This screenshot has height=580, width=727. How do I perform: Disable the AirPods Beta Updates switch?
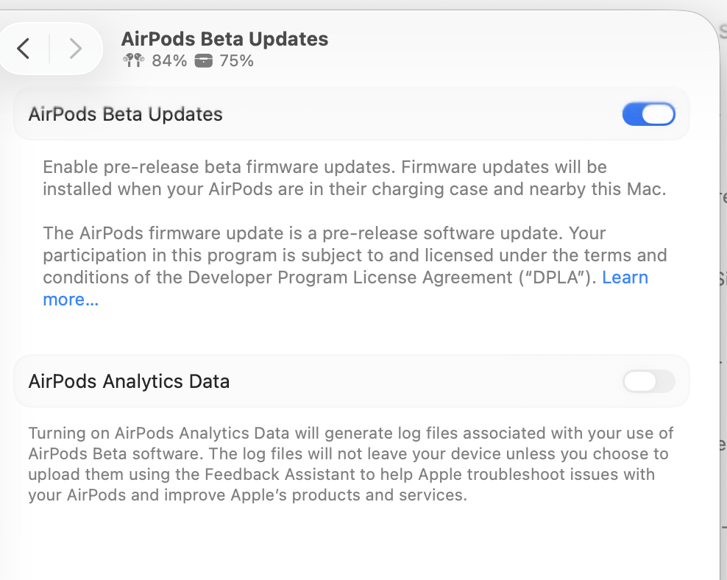649,114
